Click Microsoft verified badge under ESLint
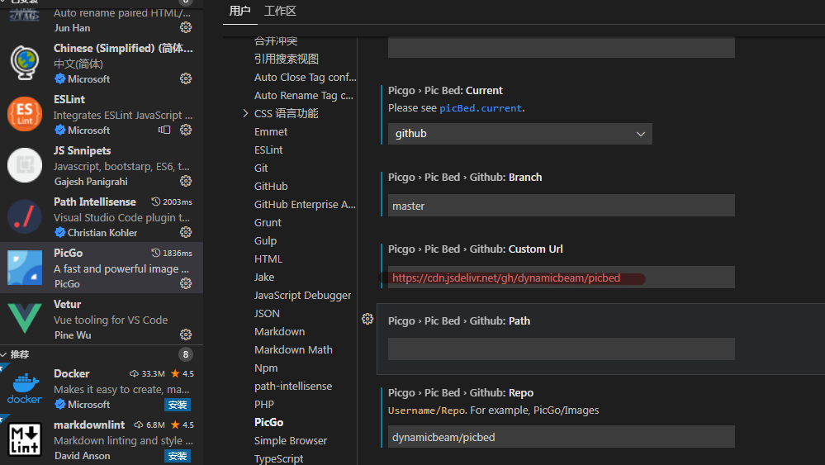Image resolution: width=825 pixels, height=465 pixels. coord(60,130)
